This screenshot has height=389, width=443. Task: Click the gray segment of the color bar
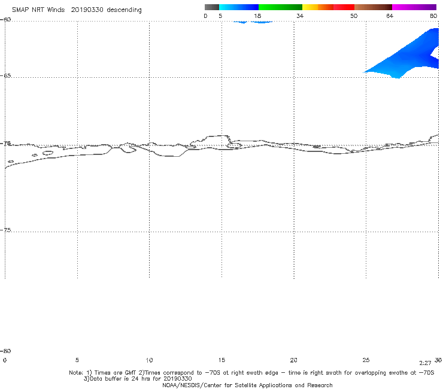click(x=211, y=7)
